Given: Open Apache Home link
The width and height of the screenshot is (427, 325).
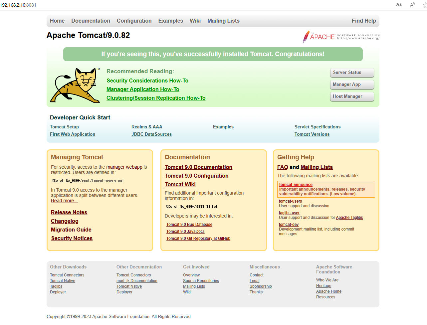Looking at the screenshot, I should (x=328, y=291).
